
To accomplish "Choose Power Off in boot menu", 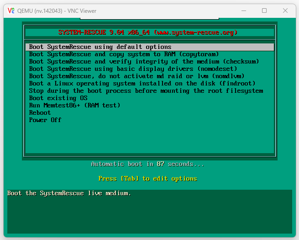I will pyautogui.click(x=45, y=120).
